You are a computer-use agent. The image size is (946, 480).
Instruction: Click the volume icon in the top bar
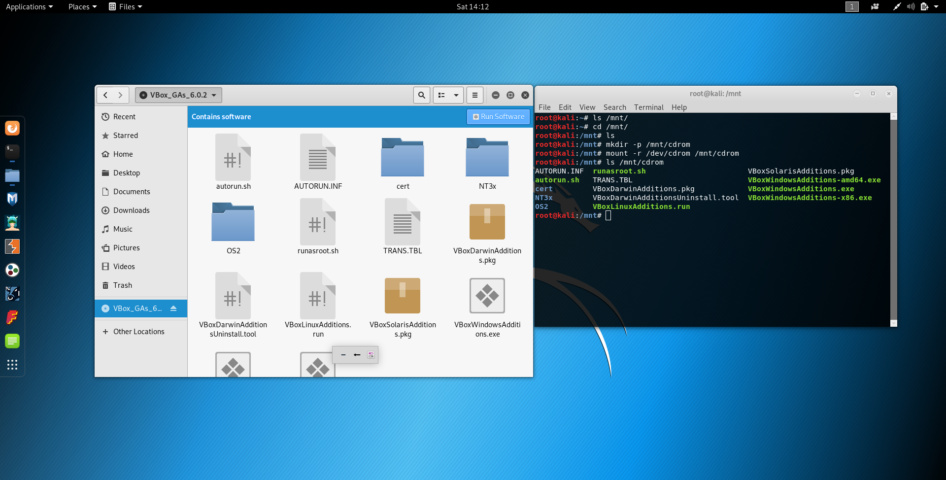tap(911, 6)
